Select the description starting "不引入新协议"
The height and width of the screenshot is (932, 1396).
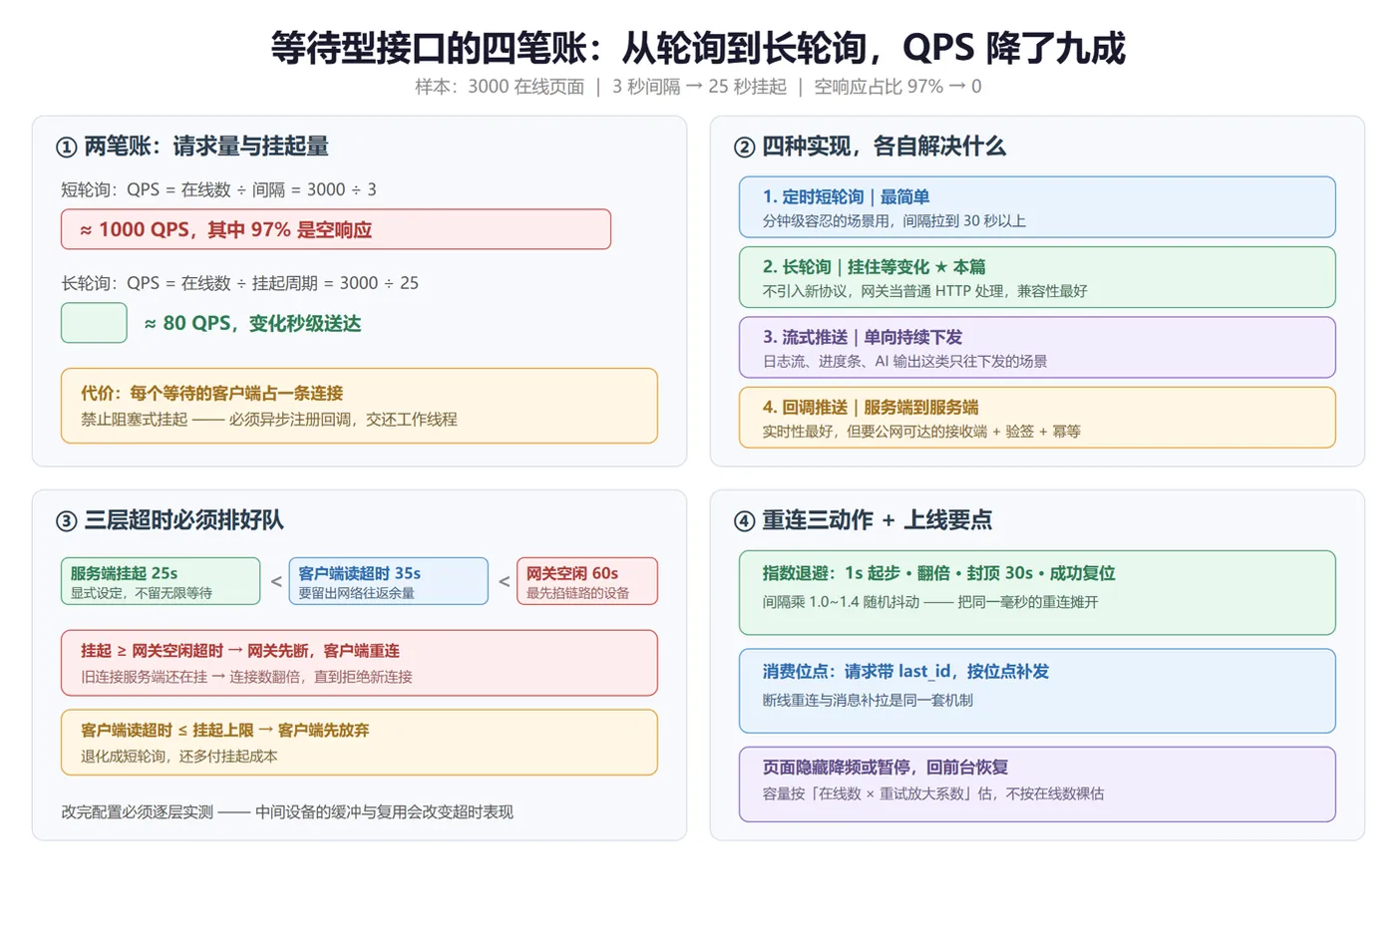[x=925, y=291]
